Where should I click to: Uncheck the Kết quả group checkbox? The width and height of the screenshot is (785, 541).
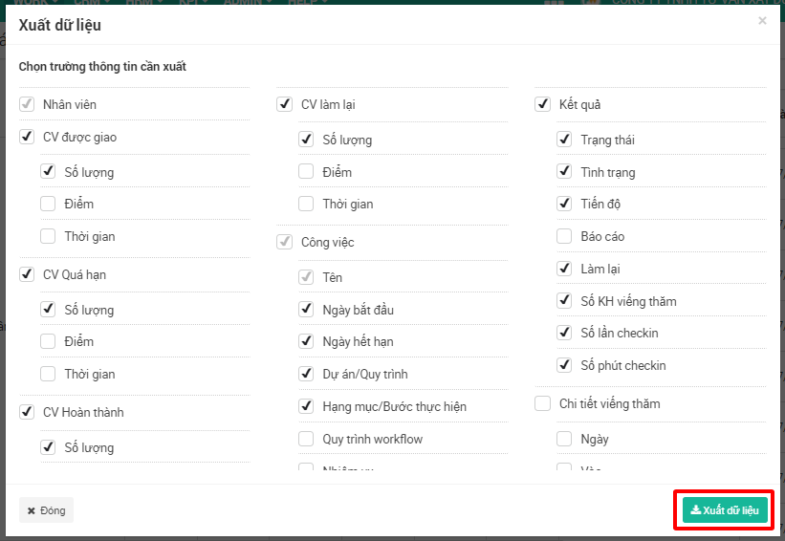543,104
